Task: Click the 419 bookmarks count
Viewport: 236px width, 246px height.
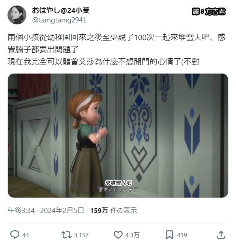Action: pos(182,235)
